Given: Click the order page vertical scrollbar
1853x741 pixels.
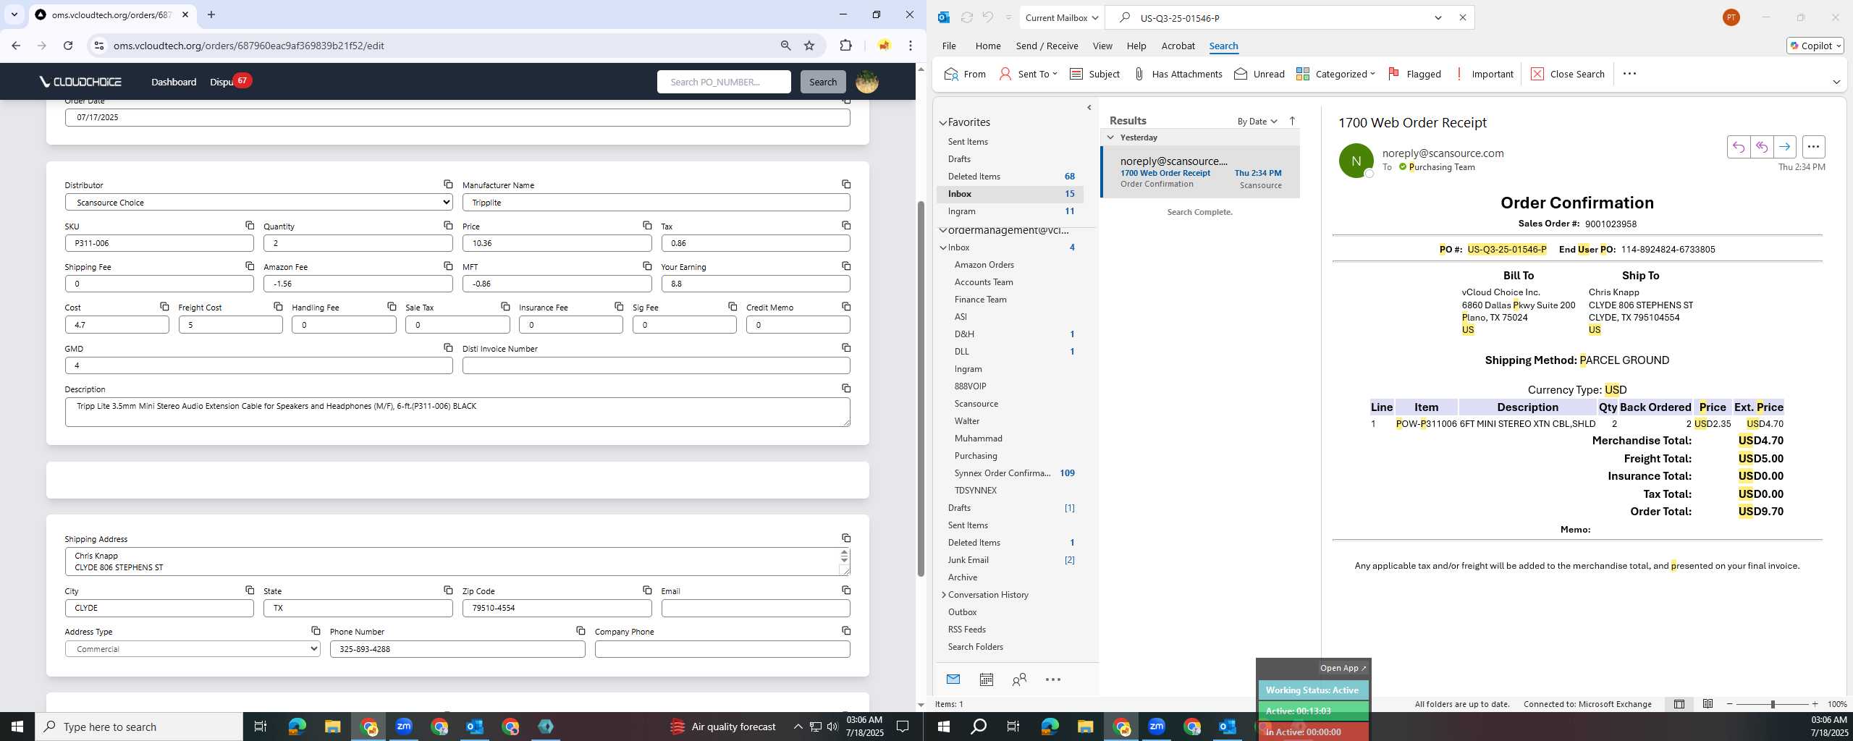Looking at the screenshot, I should 921,389.
